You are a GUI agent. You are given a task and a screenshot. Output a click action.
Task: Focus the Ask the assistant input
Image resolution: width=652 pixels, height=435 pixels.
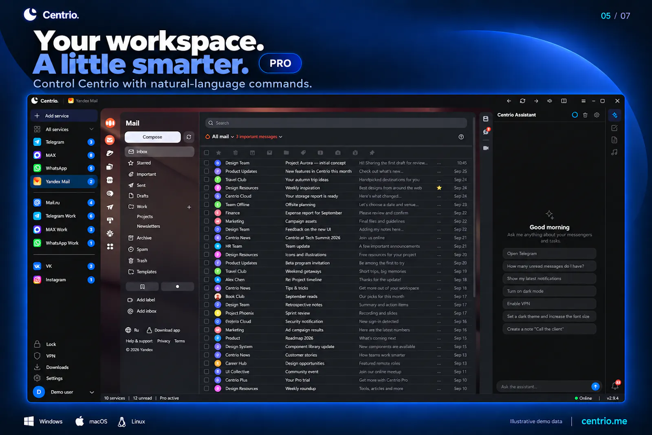[544, 386]
